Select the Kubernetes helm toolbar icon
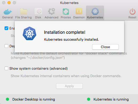 pos(95,11)
